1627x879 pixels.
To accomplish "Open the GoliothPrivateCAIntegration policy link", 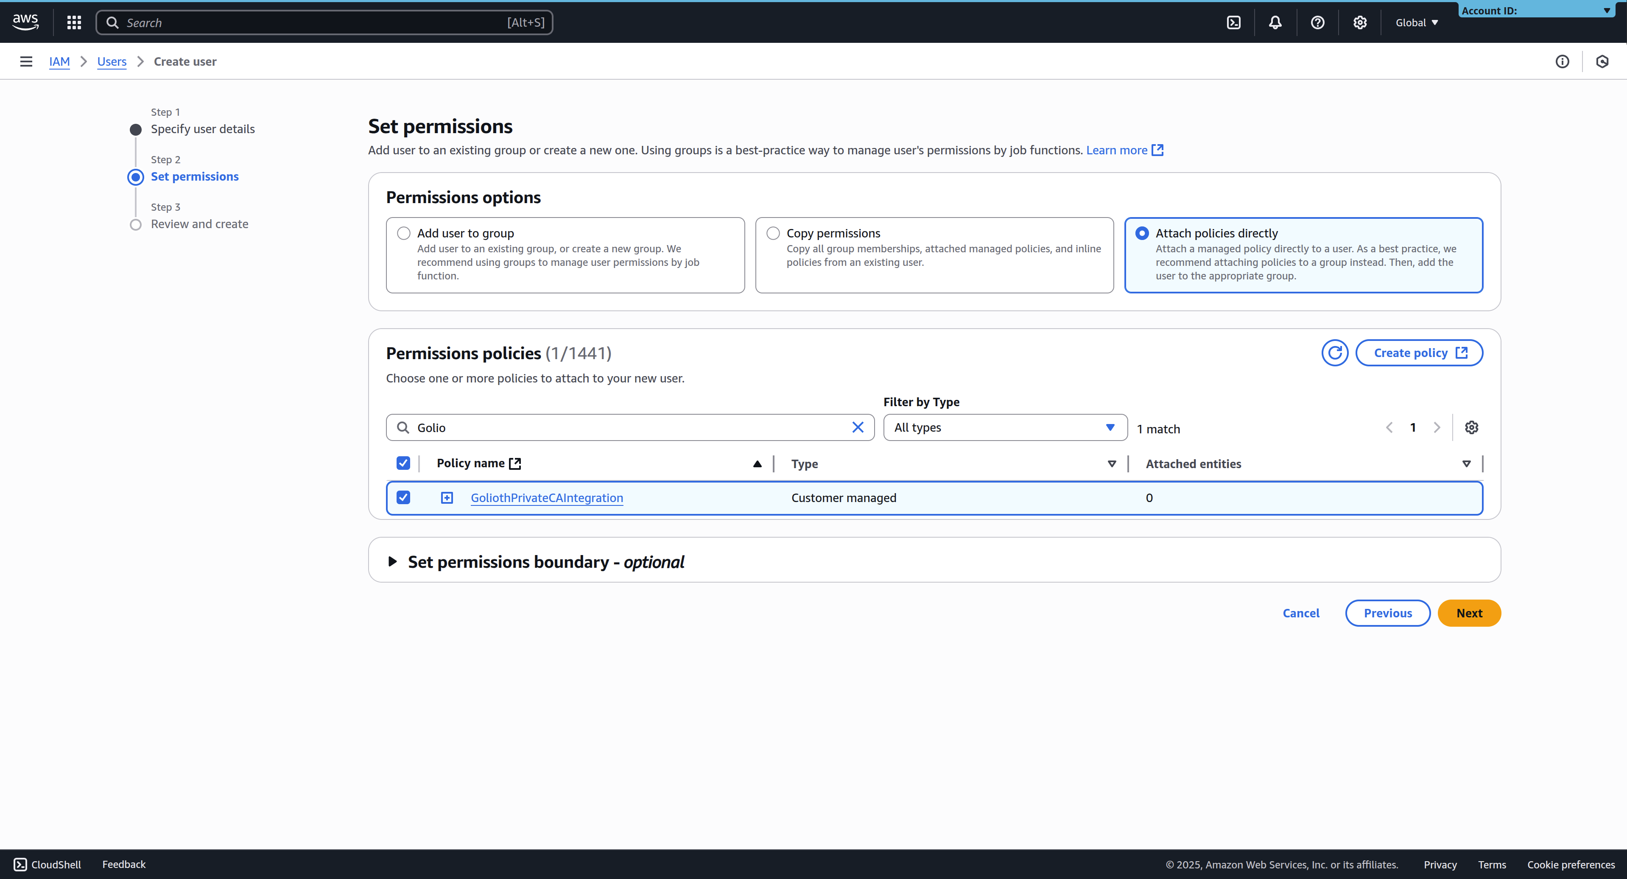I will click(x=546, y=498).
